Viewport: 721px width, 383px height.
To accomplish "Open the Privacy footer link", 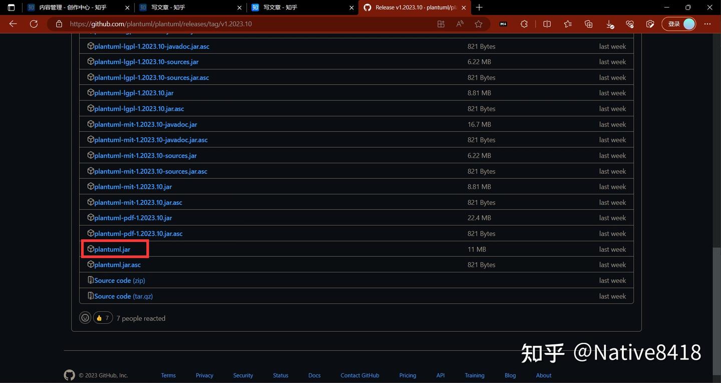I will coord(204,375).
